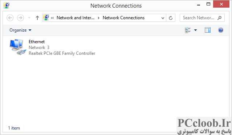Viewport: 232px width, 135px height.
Task: Select the Realtek PCIe GBE Family Controller text
Action: [62, 53]
